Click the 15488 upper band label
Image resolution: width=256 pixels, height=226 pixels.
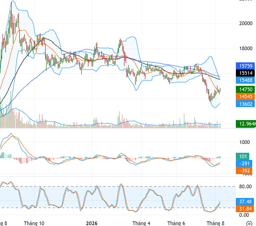(245, 80)
